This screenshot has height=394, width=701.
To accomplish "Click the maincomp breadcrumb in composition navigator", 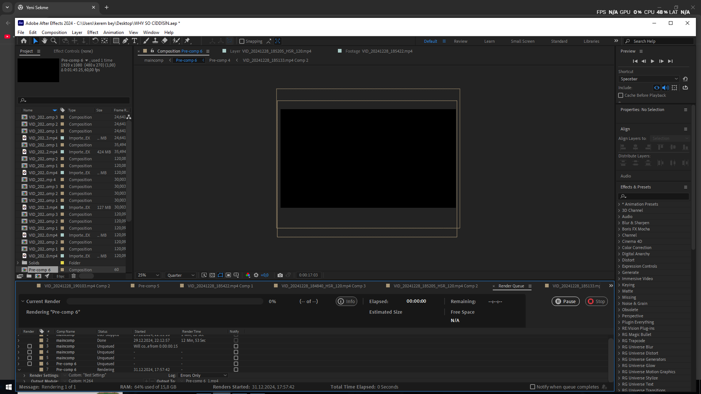I will click(154, 60).
